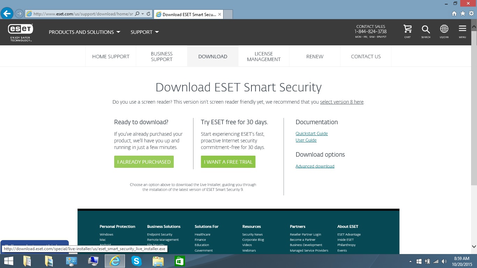Screen dimensions: 477x268
Task: Open the Security News footer link
Action: tap(252, 234)
